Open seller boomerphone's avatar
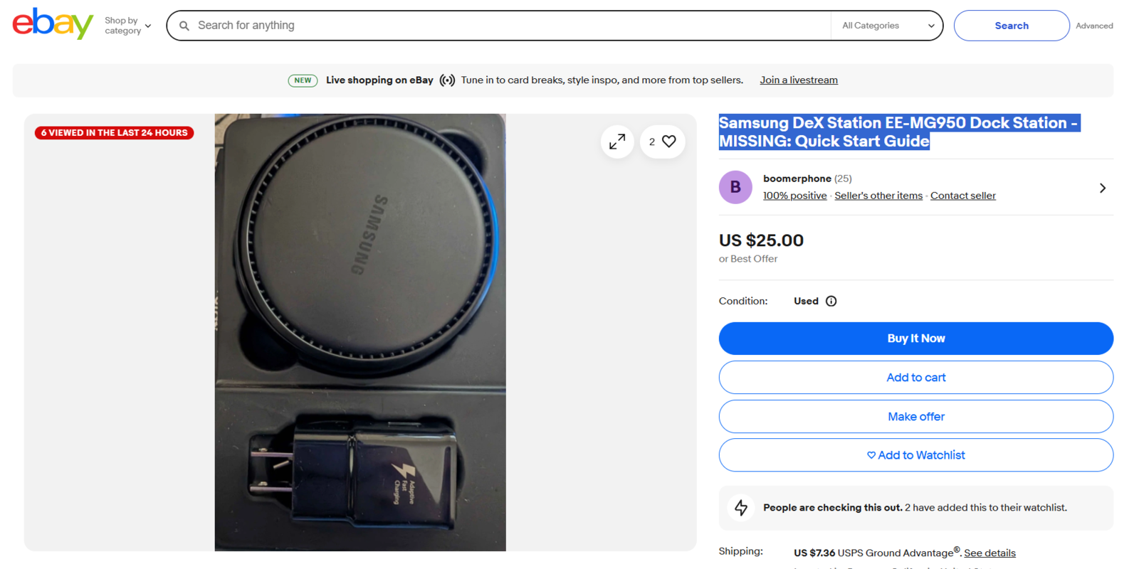This screenshot has width=1139, height=569. tap(735, 187)
